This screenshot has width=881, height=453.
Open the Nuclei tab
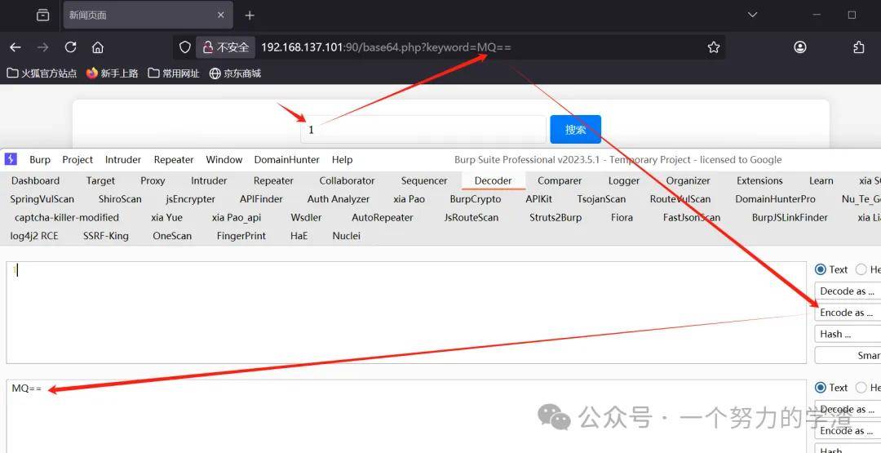pos(346,236)
